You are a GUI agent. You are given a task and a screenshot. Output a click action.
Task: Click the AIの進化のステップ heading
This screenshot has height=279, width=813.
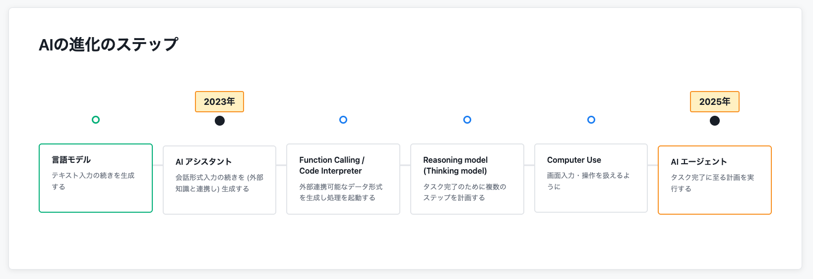click(109, 45)
